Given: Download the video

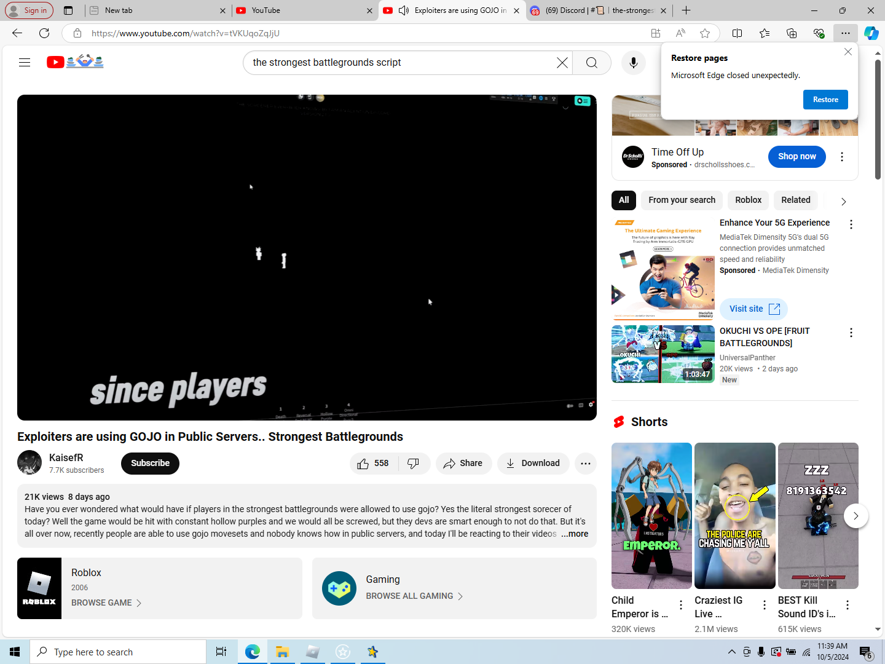Looking at the screenshot, I should point(533,463).
